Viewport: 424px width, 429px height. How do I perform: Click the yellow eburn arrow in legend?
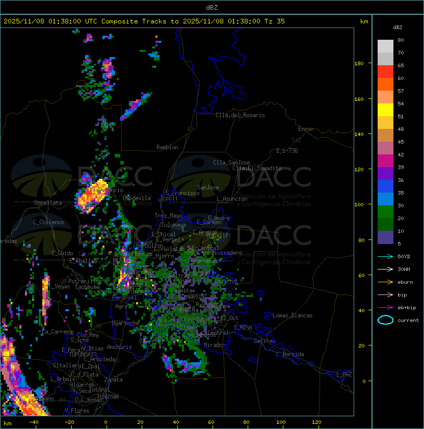(x=385, y=282)
